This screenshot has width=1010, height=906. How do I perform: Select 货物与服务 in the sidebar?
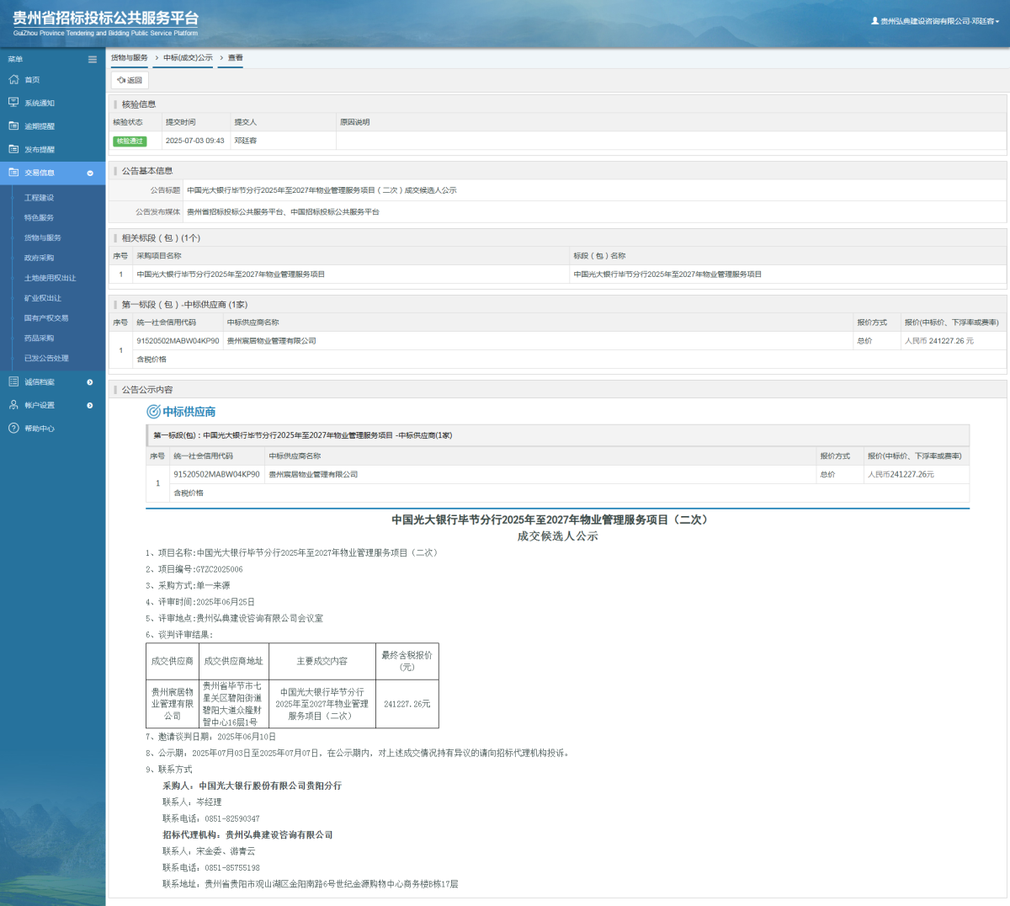42,238
